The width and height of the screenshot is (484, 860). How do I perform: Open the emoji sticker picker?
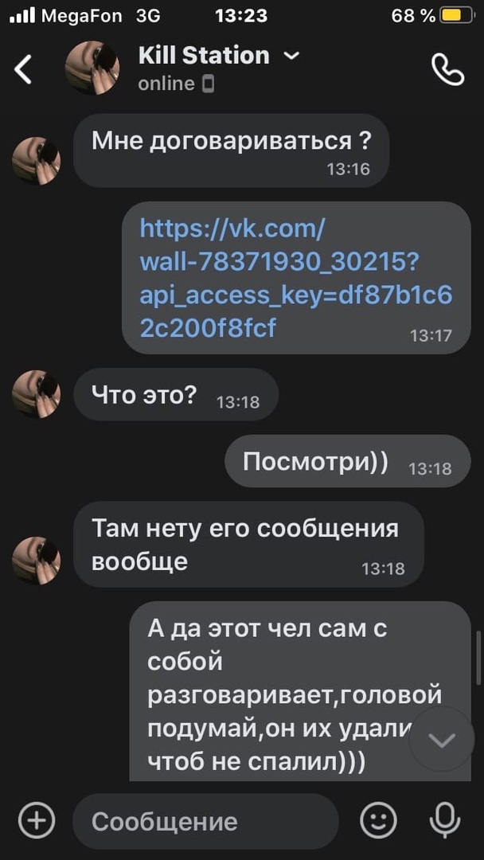(x=378, y=820)
